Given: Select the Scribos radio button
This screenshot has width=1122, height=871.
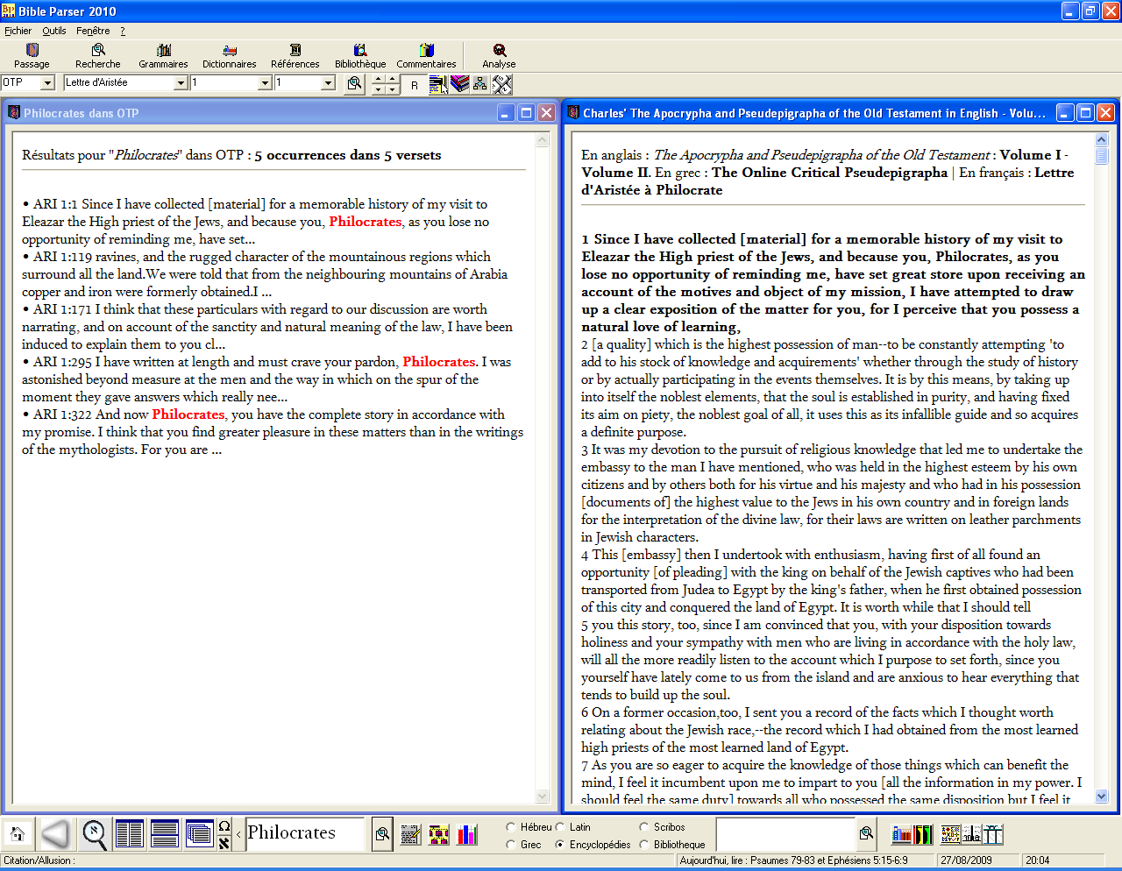Looking at the screenshot, I should click(x=644, y=827).
